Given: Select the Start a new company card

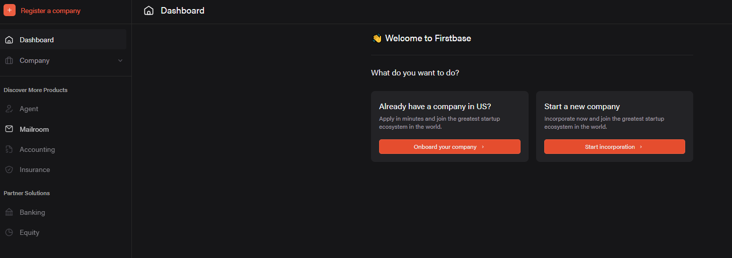Looking at the screenshot, I should coord(615,126).
